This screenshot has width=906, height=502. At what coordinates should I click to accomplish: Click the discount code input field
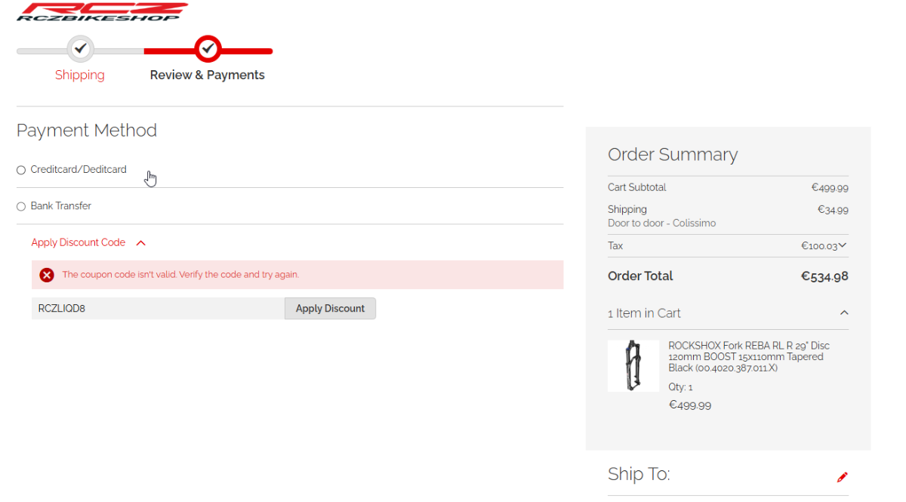point(158,309)
